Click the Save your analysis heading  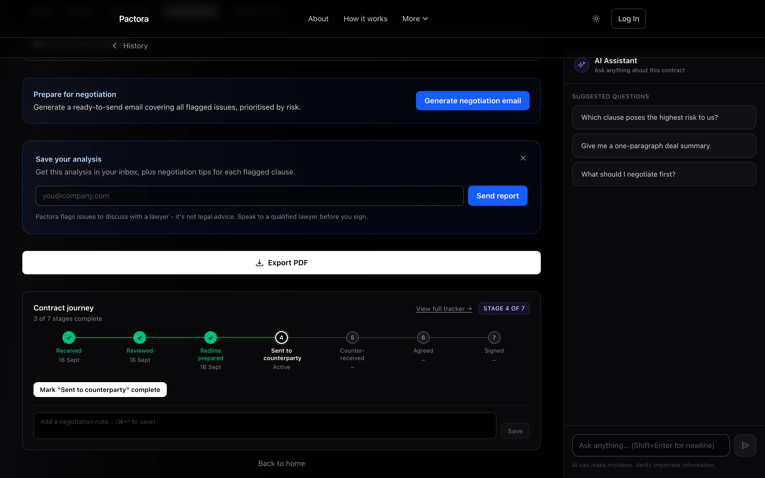[x=69, y=159]
